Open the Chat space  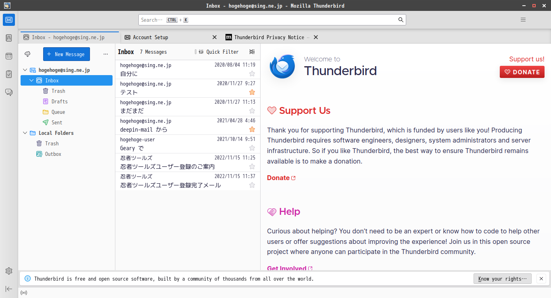point(9,92)
